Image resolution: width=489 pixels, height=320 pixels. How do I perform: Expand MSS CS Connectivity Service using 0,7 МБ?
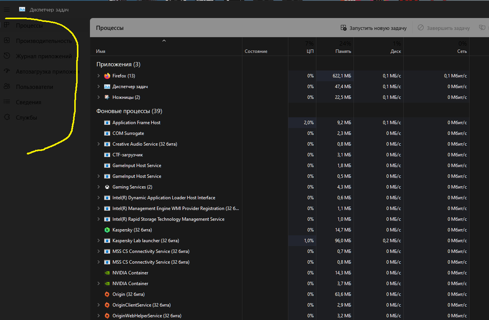click(98, 251)
